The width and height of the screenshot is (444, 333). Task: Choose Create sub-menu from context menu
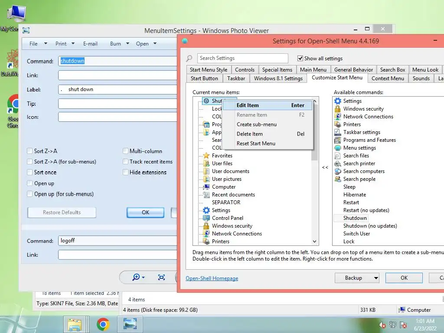pos(268,124)
